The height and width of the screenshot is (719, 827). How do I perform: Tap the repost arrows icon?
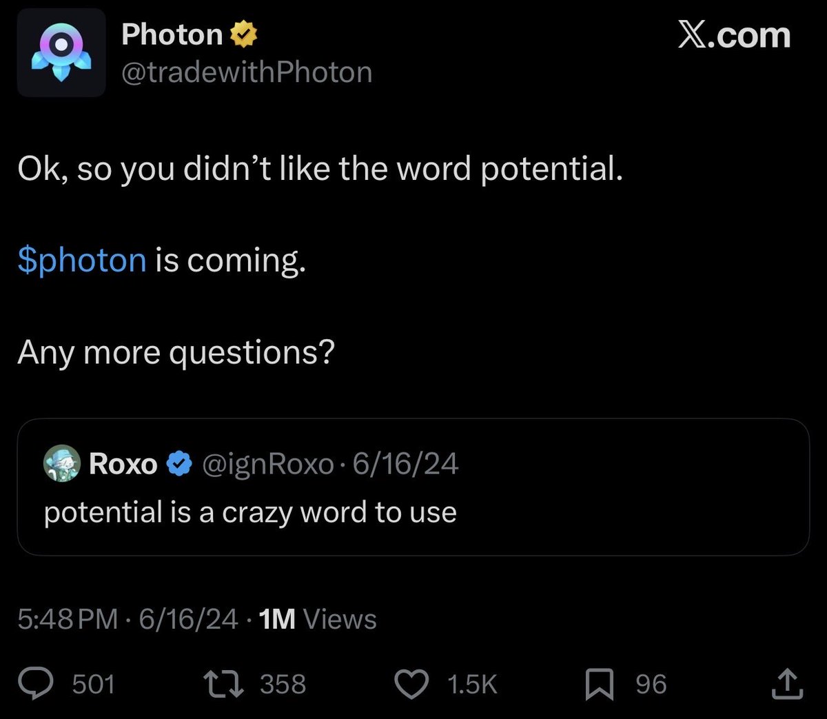point(223,684)
